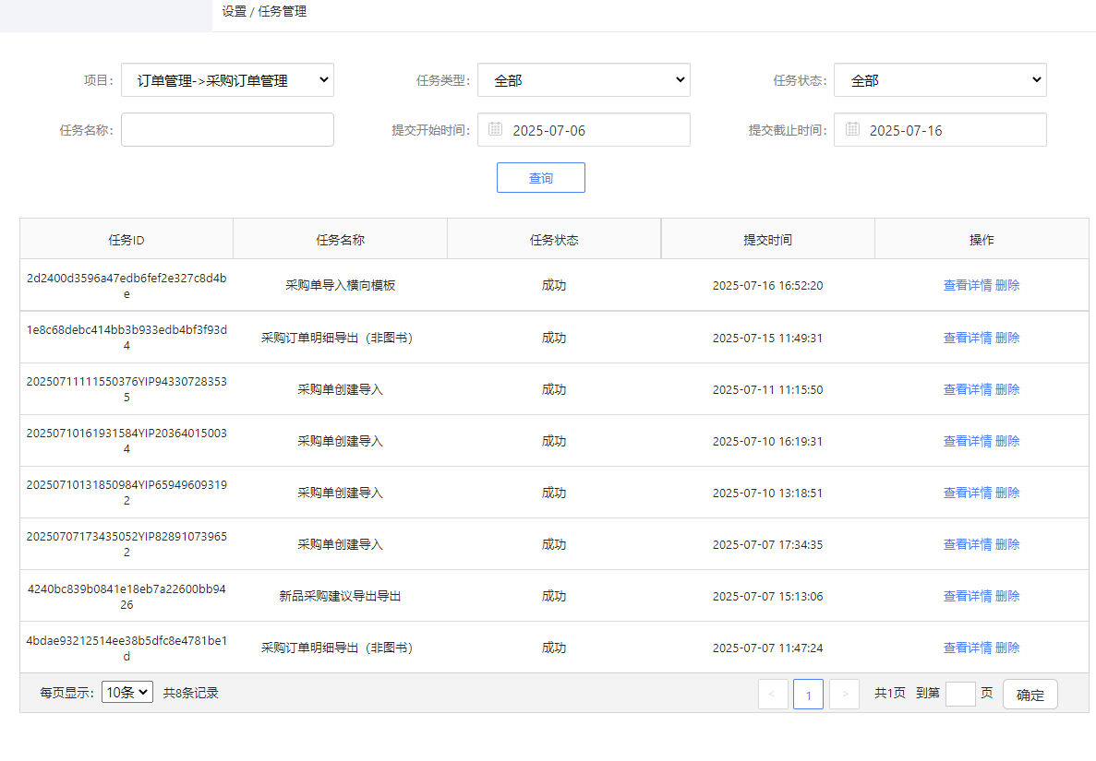Expand the 任务类型 dropdown
The width and height of the screenshot is (1096, 761).
tap(584, 80)
